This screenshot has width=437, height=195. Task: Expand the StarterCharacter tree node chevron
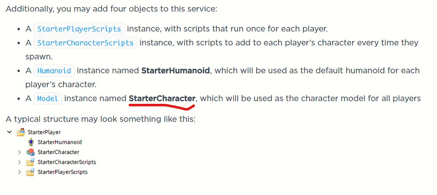click(x=19, y=152)
